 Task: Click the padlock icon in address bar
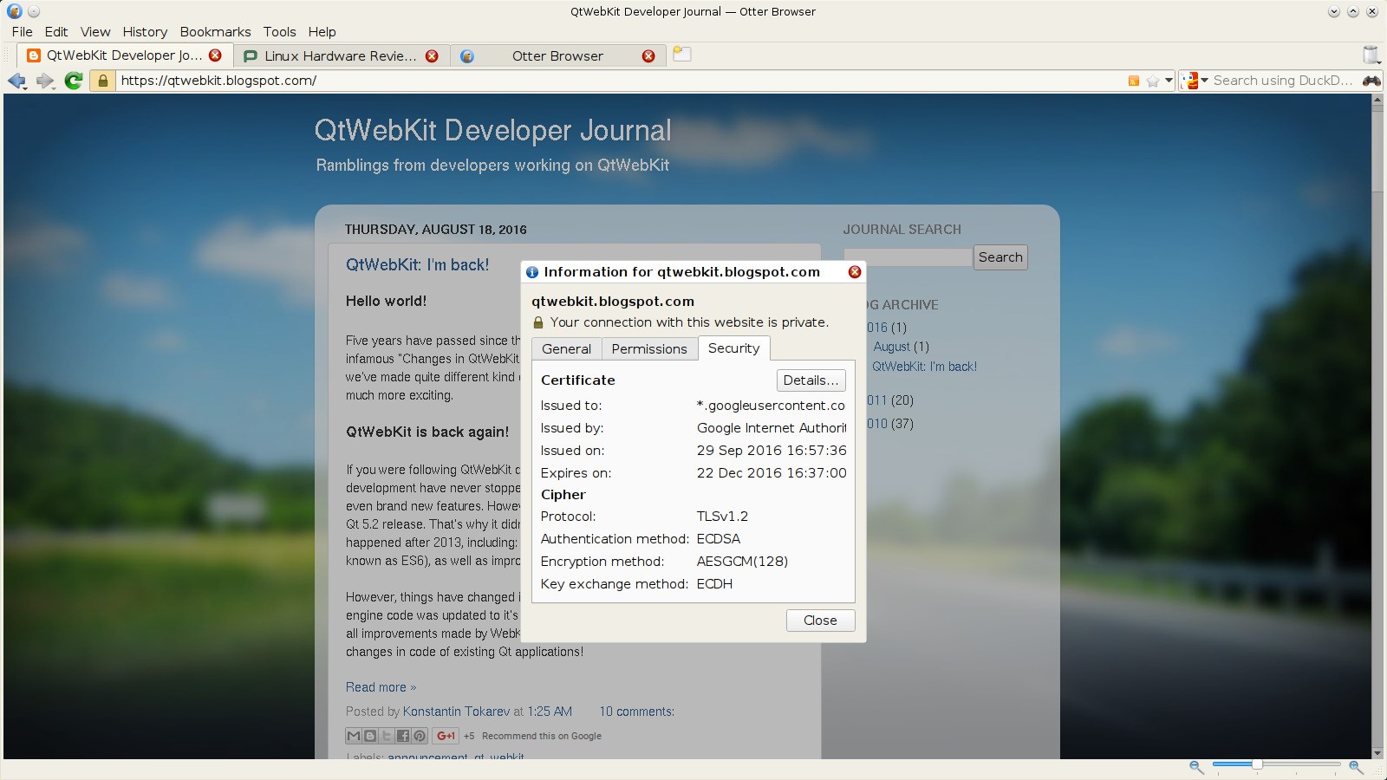click(x=103, y=81)
